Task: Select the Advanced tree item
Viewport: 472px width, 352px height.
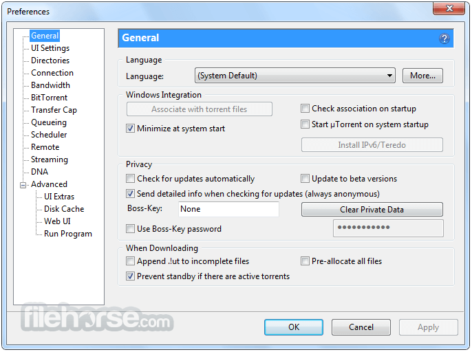Action: pyautogui.click(x=49, y=184)
